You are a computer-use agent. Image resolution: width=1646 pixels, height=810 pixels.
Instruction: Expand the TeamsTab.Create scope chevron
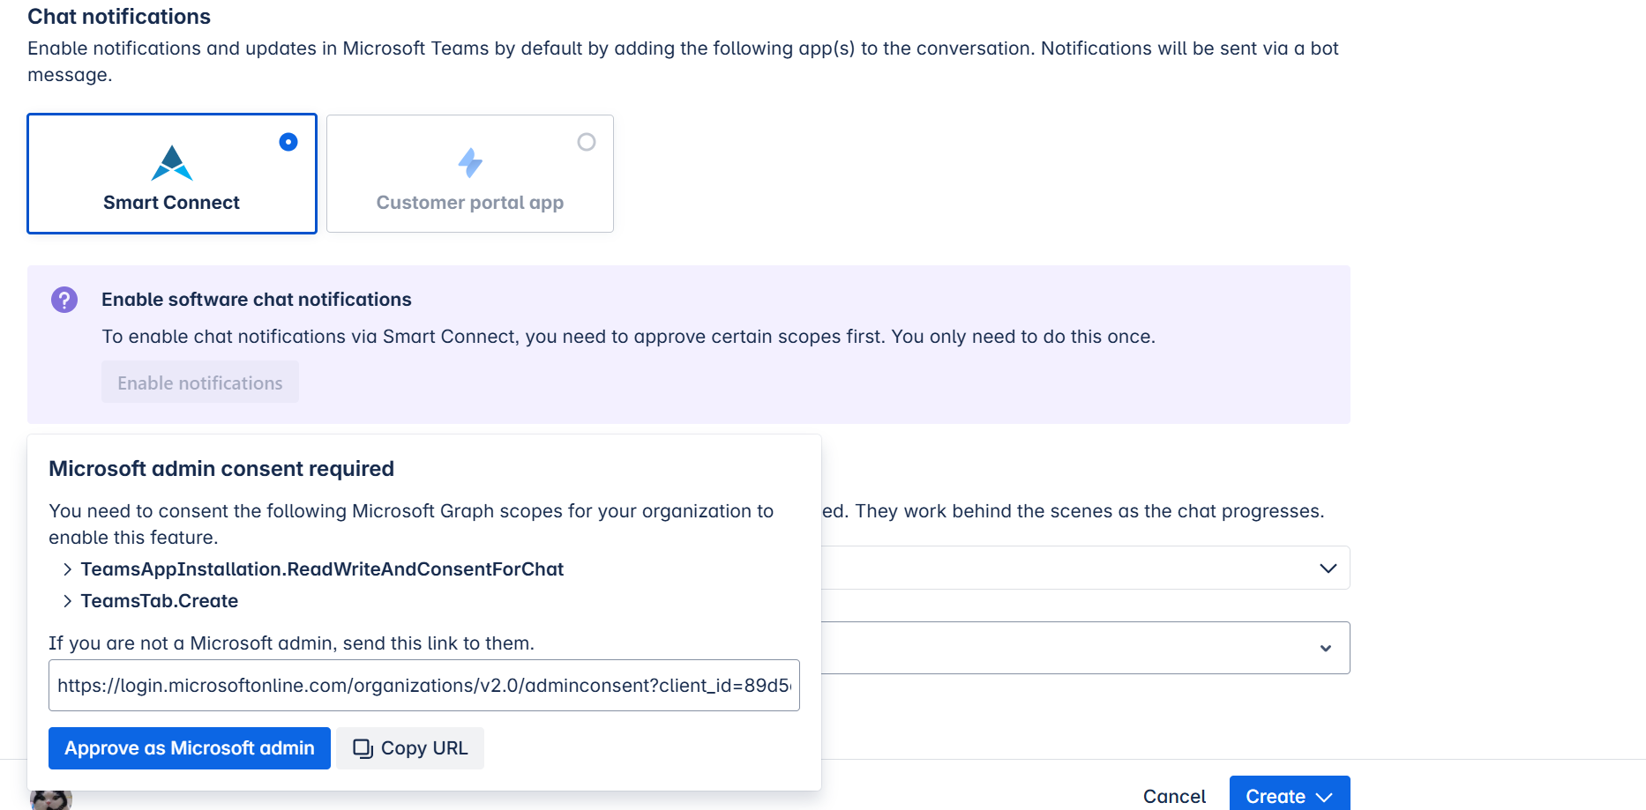(68, 601)
